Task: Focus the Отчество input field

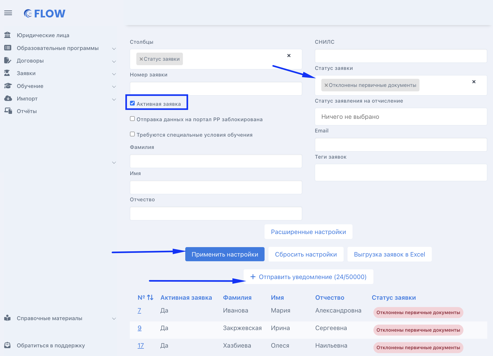Action: point(216,213)
